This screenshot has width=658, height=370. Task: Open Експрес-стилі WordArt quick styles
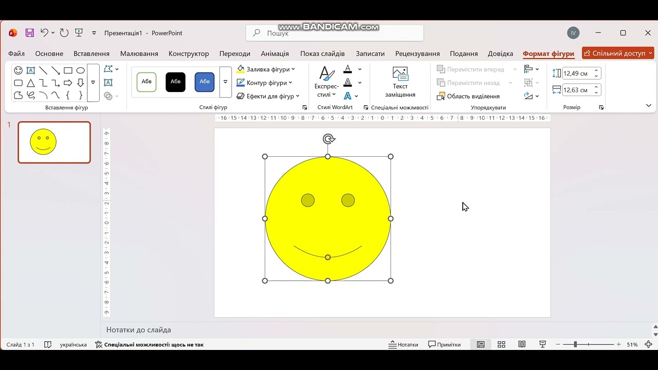point(326,82)
